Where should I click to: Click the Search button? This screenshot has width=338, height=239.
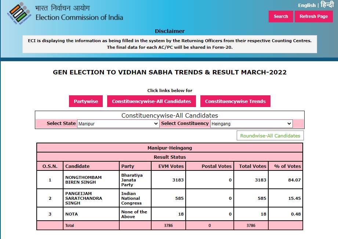pos(281,16)
